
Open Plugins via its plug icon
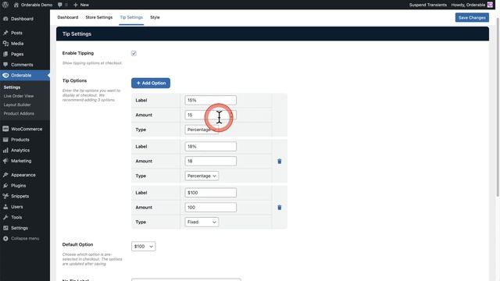pos(5,186)
